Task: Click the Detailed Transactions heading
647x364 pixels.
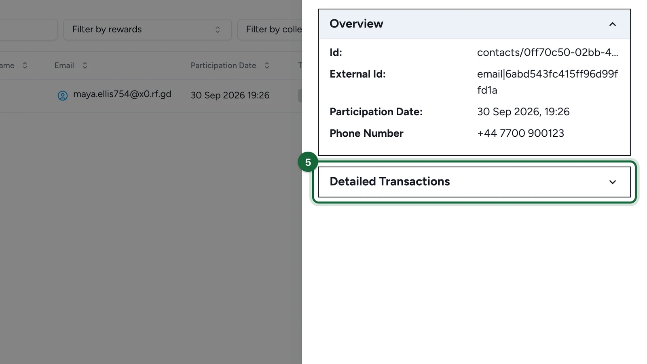Action: tap(390, 182)
